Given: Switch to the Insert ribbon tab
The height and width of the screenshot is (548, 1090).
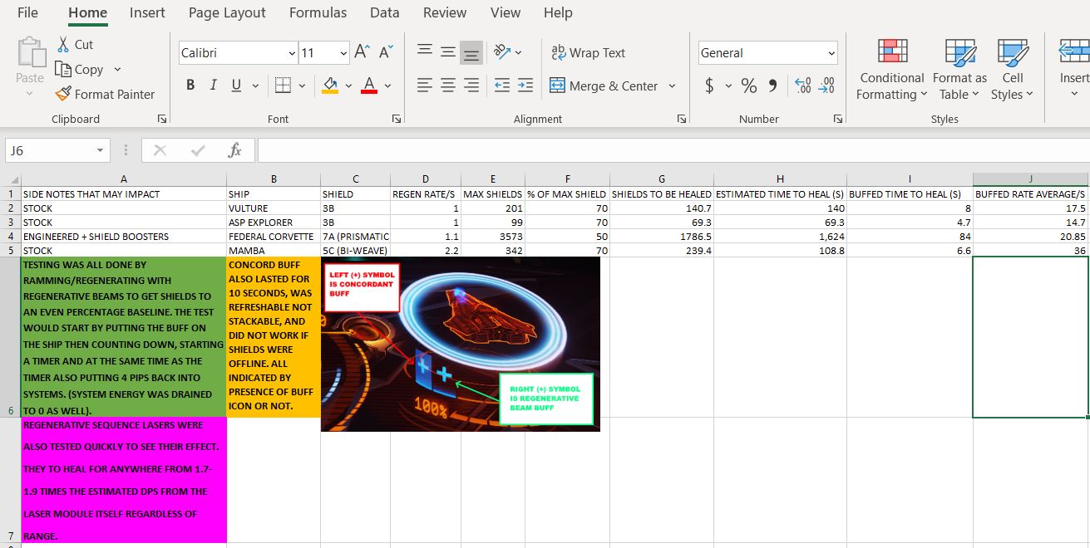Looking at the screenshot, I should (x=147, y=12).
